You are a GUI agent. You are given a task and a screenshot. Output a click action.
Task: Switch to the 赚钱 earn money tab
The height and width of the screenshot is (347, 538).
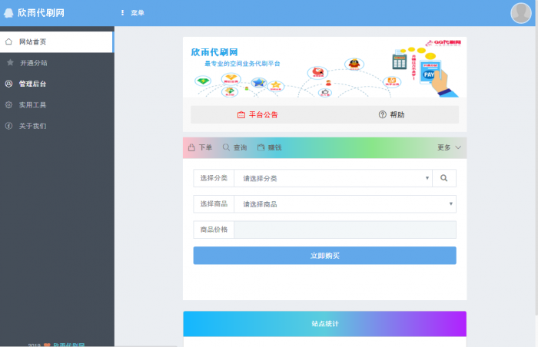click(270, 147)
